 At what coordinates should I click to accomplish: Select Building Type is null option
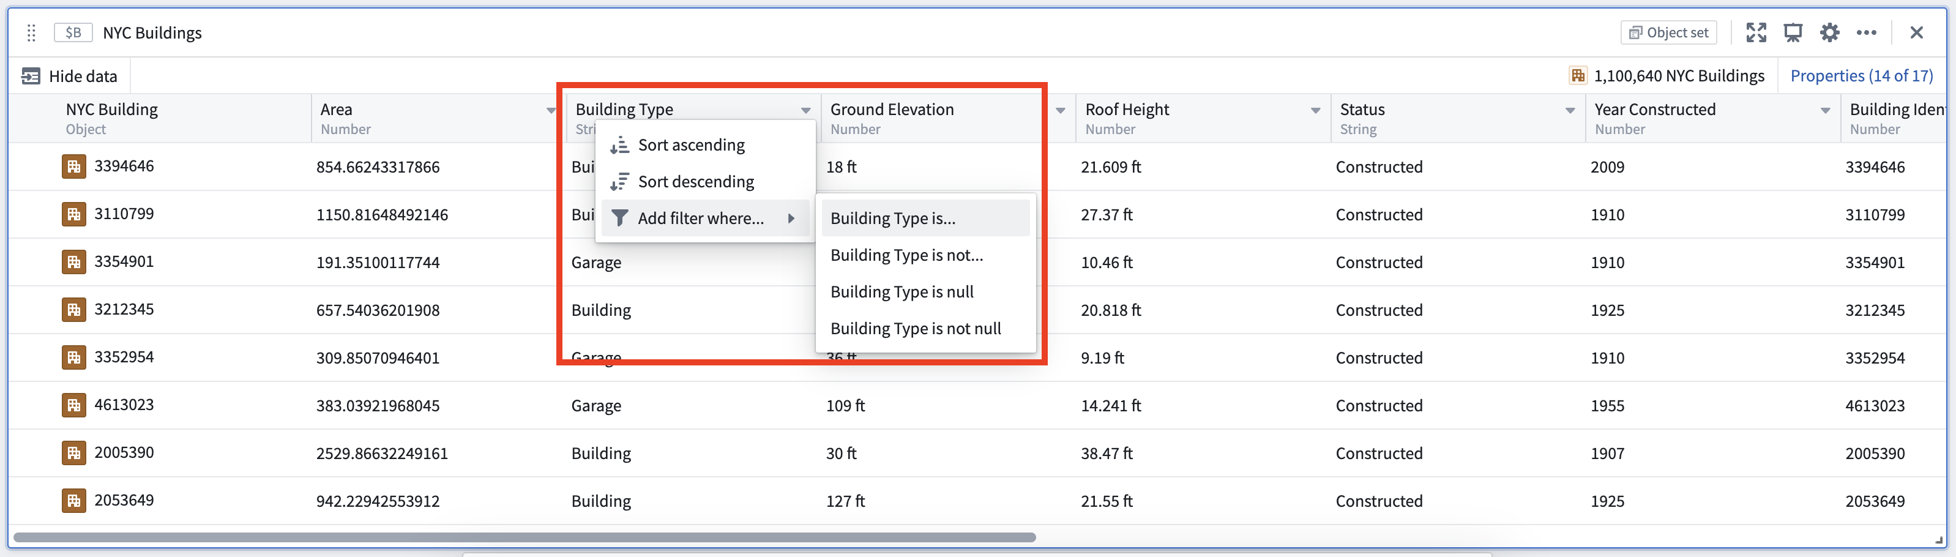point(925,292)
